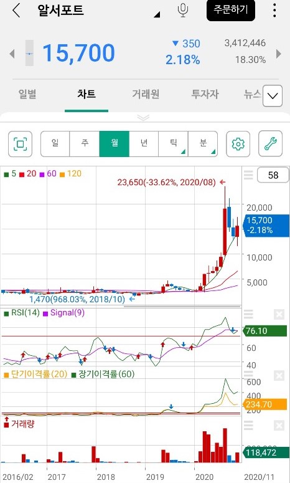Screen dimensions: 290x483
Task: Close the 이격률 indicator panel
Action: click(x=279, y=376)
